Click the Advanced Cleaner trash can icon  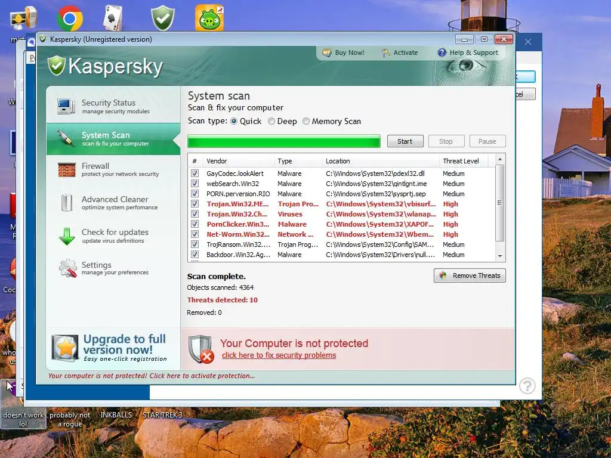[67, 203]
